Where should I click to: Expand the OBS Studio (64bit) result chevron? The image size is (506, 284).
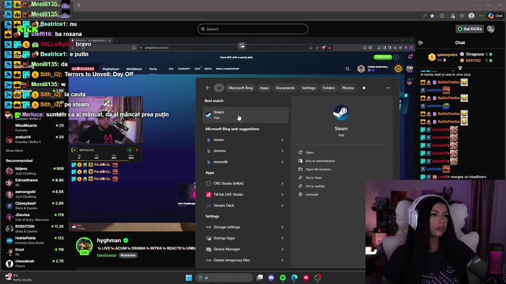tap(282, 183)
